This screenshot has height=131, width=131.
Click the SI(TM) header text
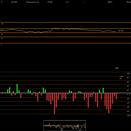tap(50, 2)
